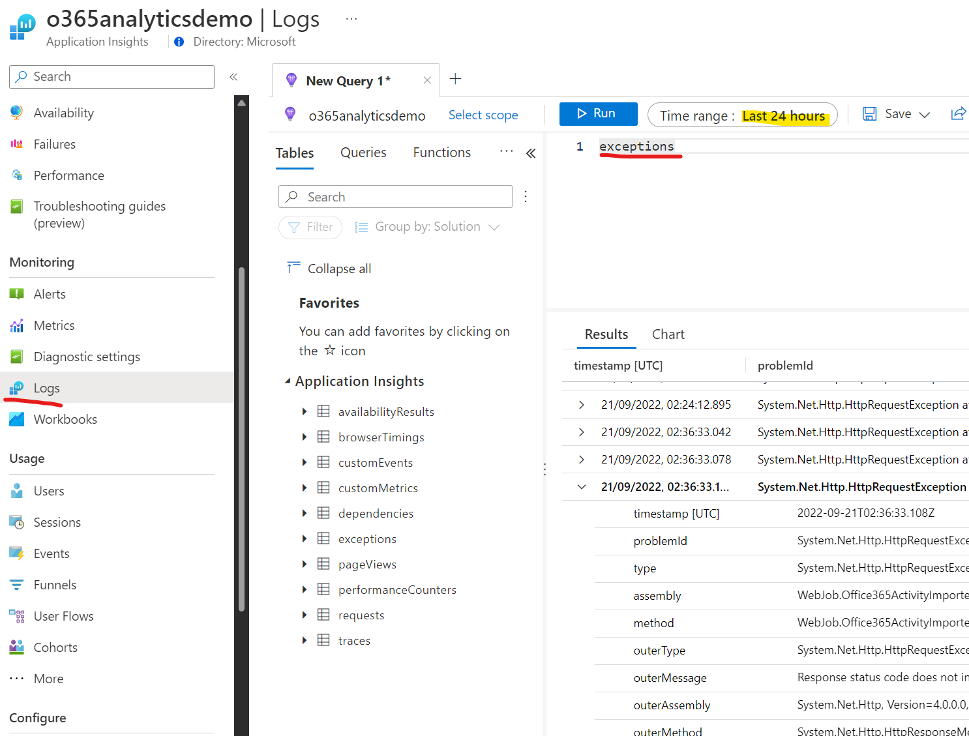Click the pane divider's vertical dots handle
969x736 pixels.
click(544, 469)
